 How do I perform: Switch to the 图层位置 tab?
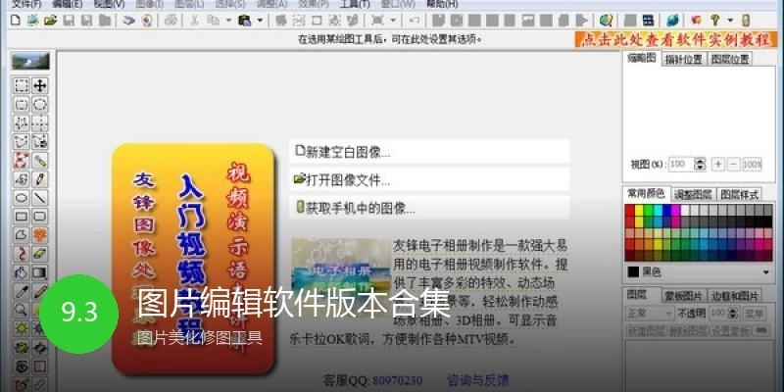point(730,59)
